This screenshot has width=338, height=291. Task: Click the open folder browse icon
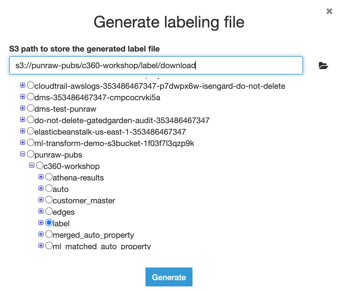[323, 66]
